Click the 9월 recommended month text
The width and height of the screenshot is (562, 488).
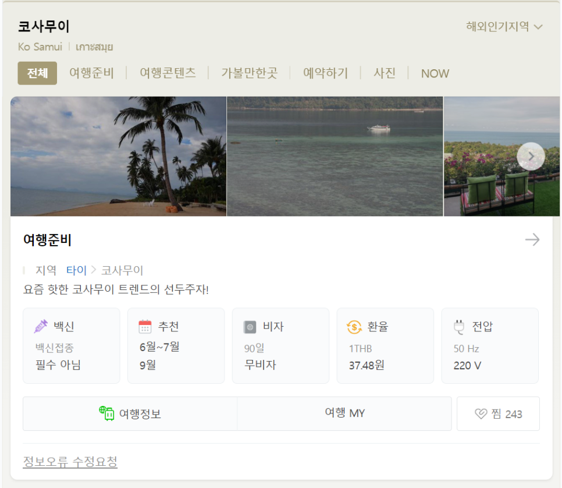pyautogui.click(x=148, y=365)
